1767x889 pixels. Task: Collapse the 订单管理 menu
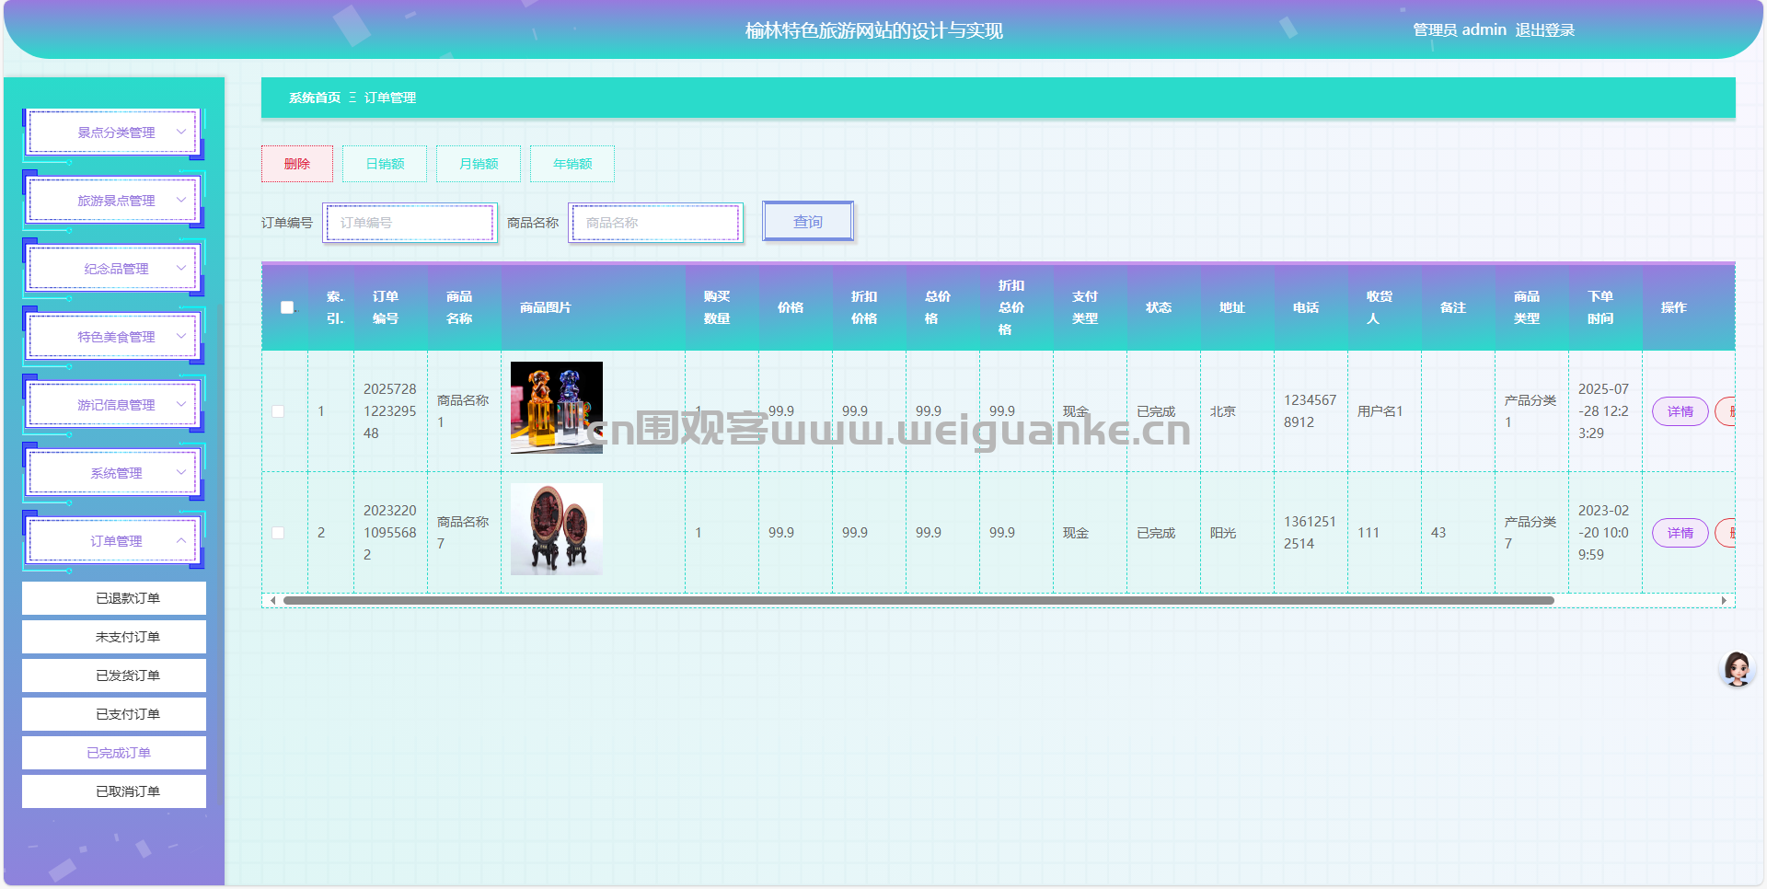pyautogui.click(x=113, y=541)
